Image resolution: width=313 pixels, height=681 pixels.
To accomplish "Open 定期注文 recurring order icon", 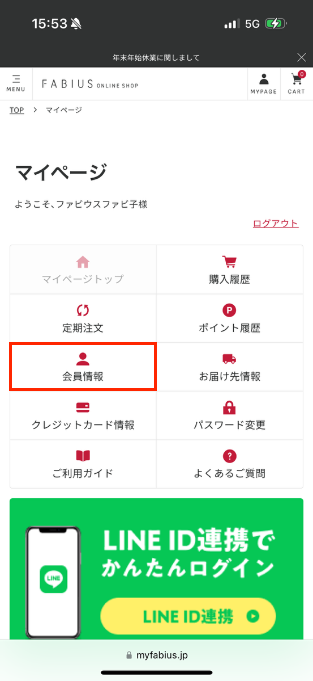I will coord(83,310).
